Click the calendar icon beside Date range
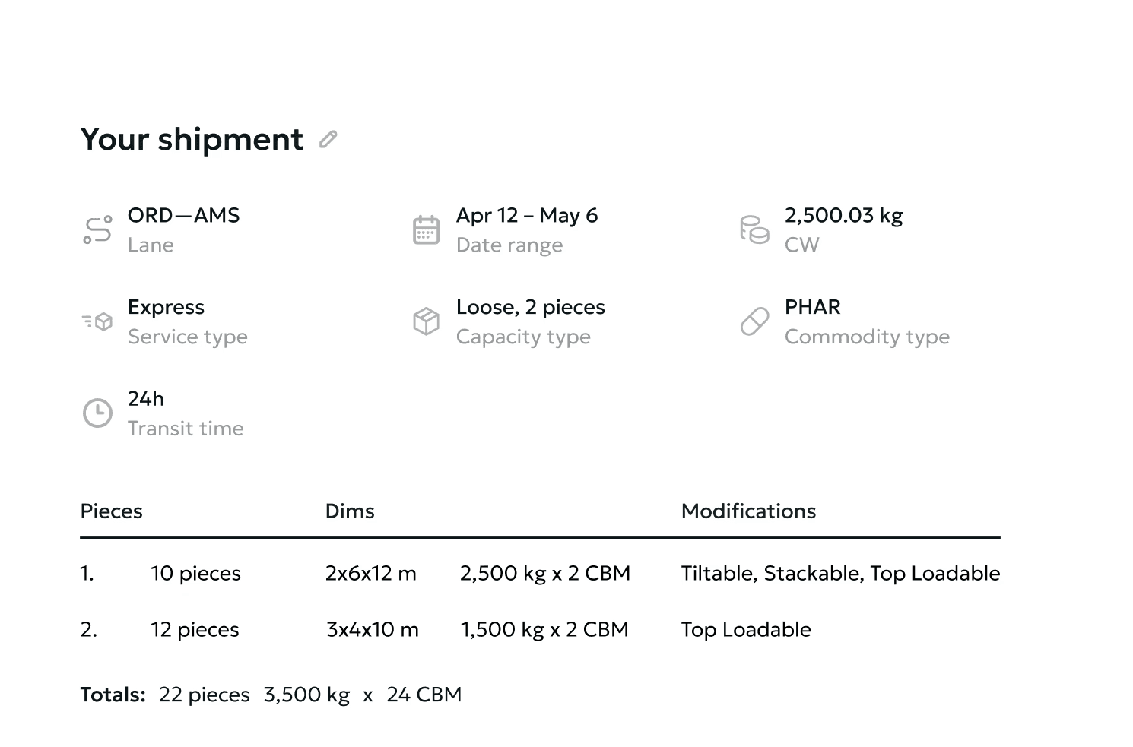 426,229
